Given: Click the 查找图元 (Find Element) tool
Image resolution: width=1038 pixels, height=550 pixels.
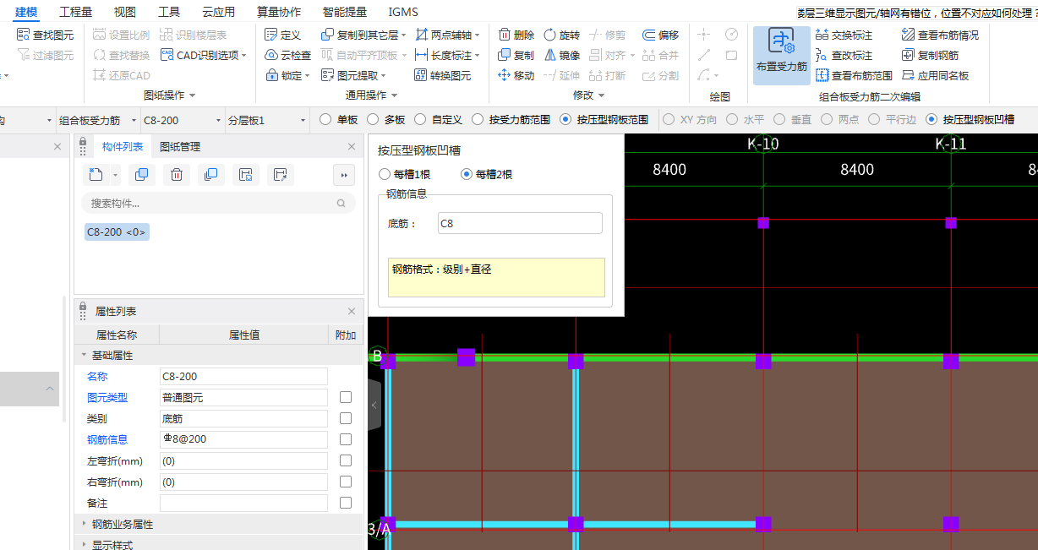Looking at the screenshot, I should 46,35.
